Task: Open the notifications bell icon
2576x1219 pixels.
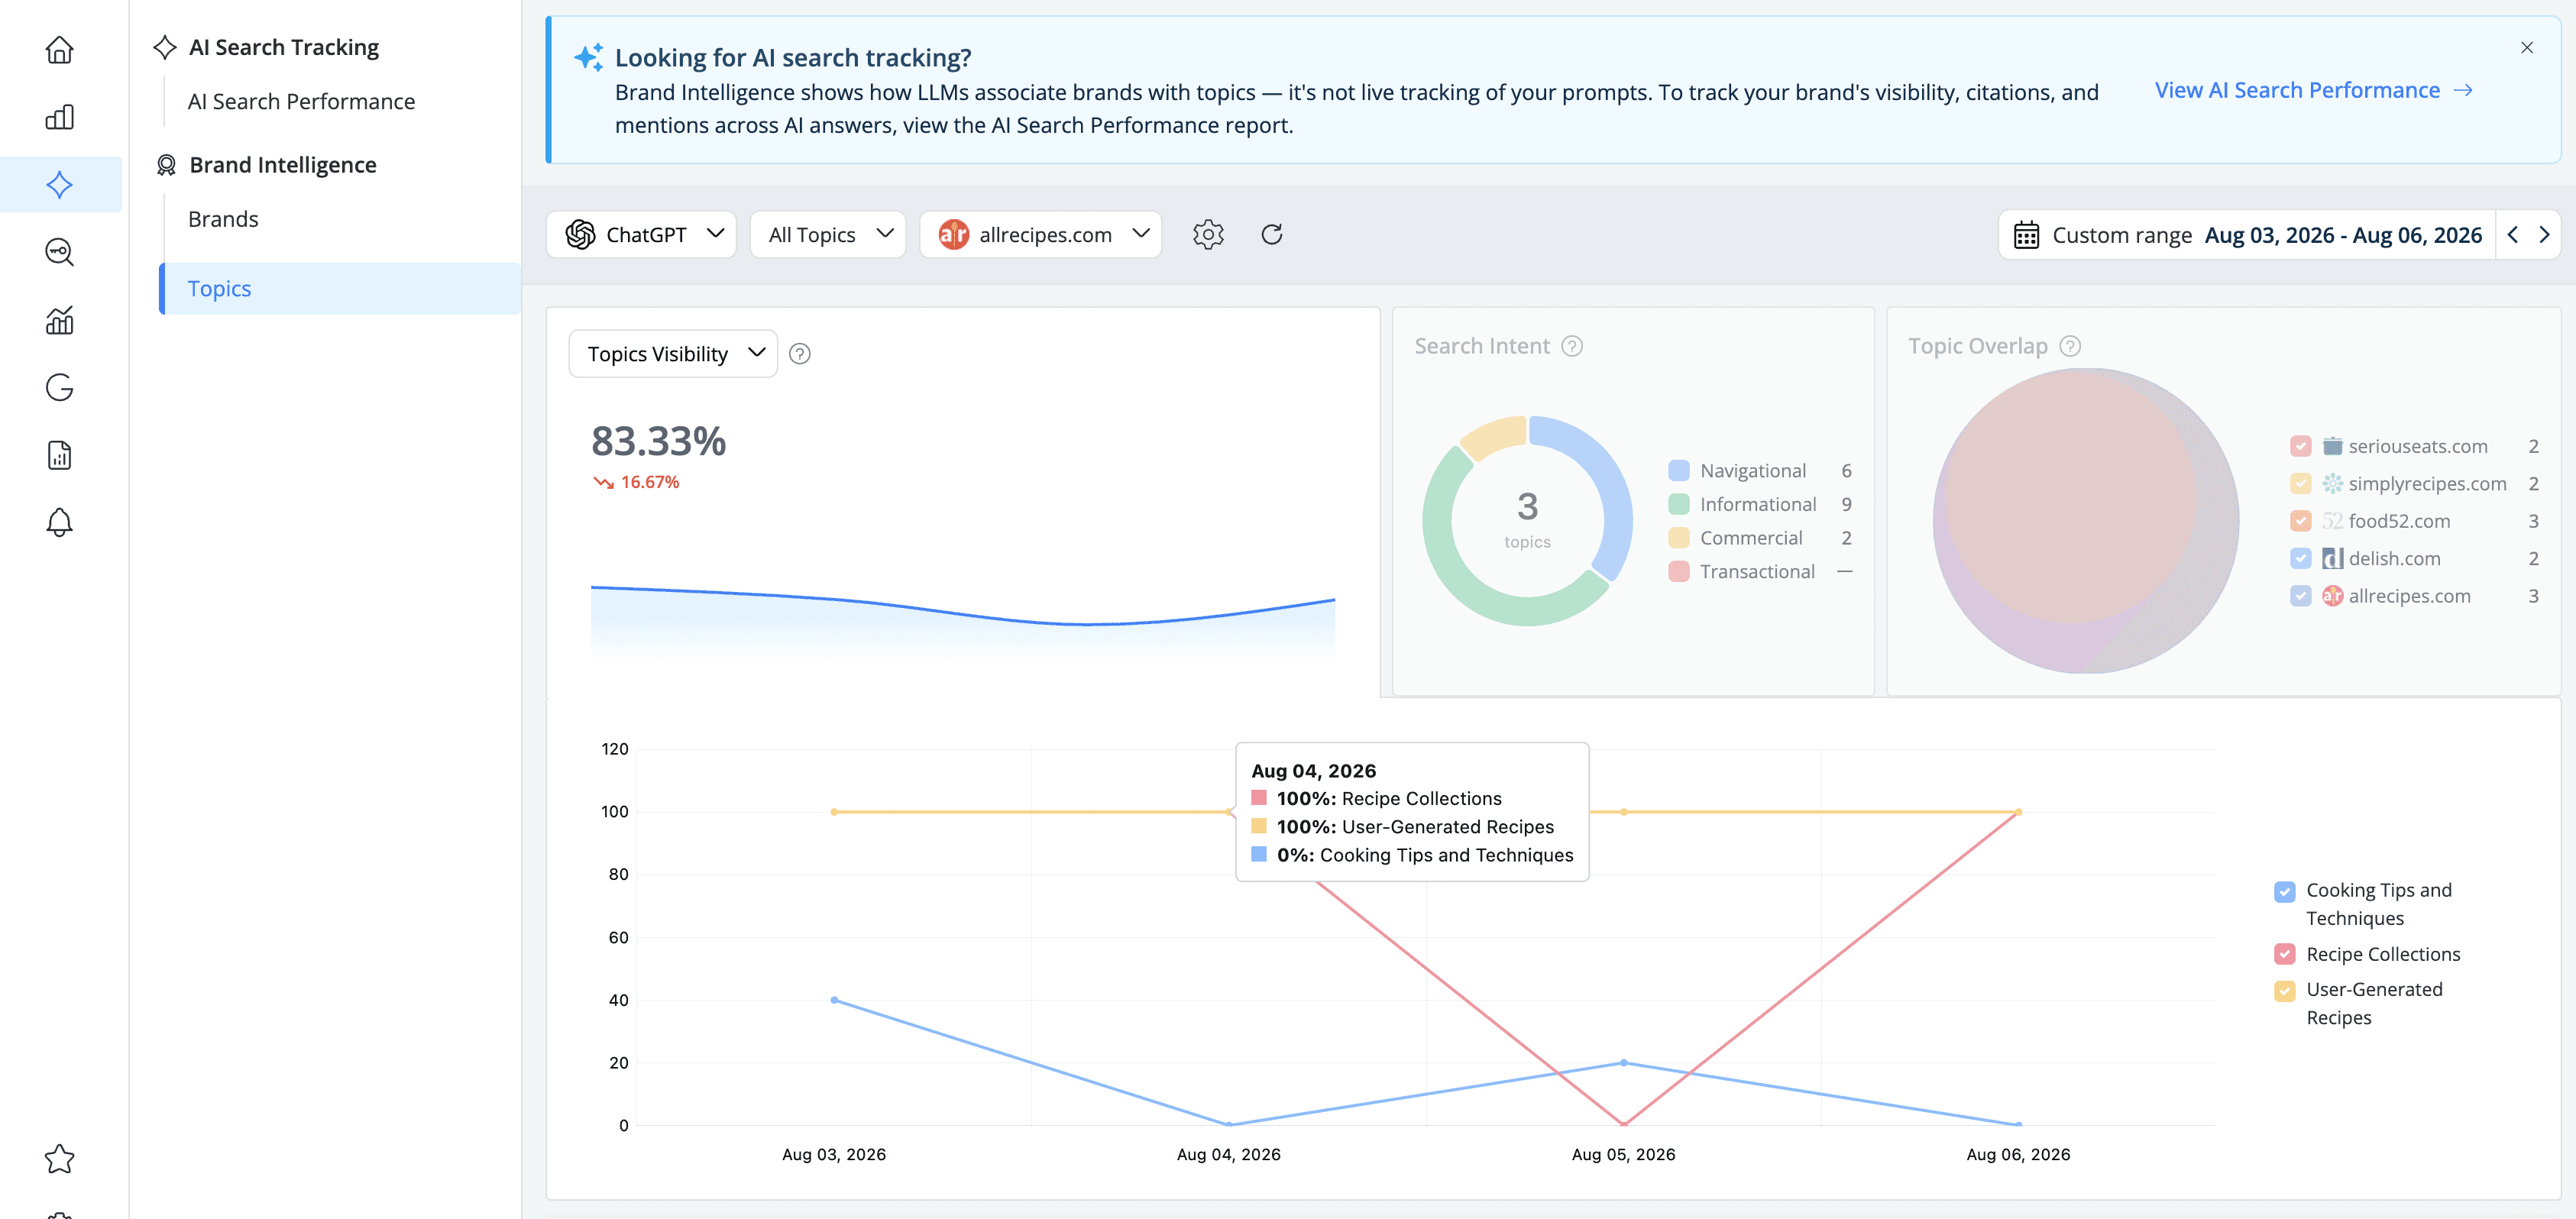Action: (60, 522)
